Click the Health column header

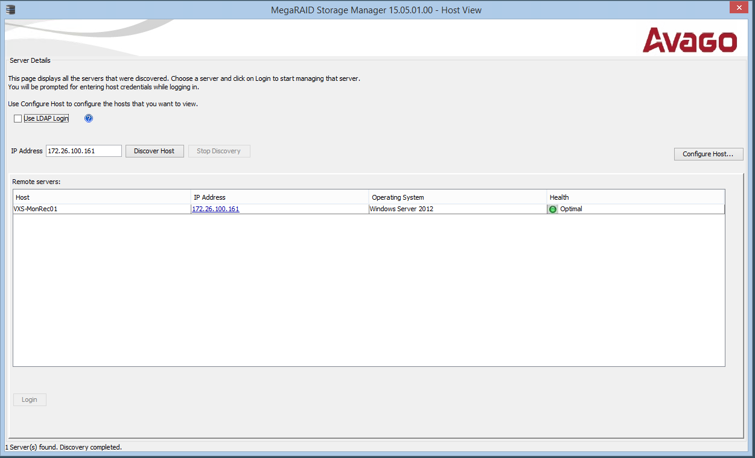pyautogui.click(x=635, y=197)
